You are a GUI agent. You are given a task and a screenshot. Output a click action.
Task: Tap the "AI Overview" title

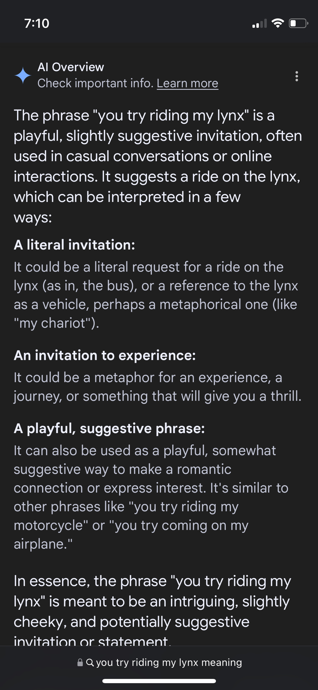point(71,67)
